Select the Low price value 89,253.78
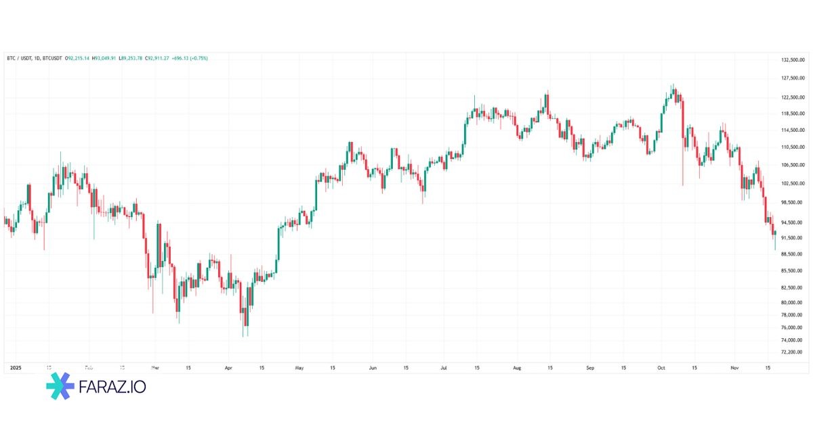Image resolution: width=813 pixels, height=426 pixels. click(x=133, y=59)
